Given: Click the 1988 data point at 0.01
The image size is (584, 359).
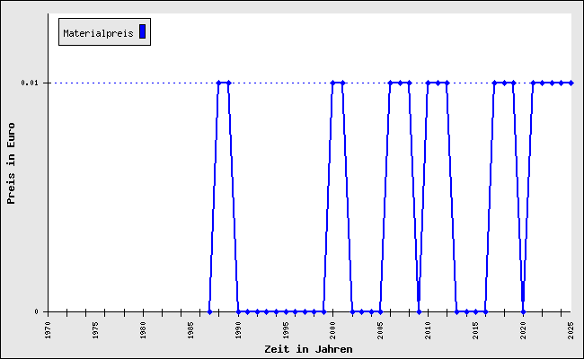Looking at the screenshot, I should coord(218,83).
